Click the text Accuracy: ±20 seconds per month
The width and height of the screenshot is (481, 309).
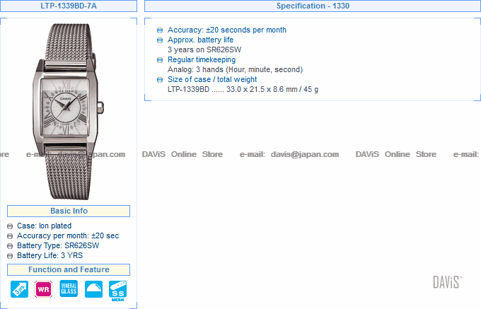click(x=226, y=30)
